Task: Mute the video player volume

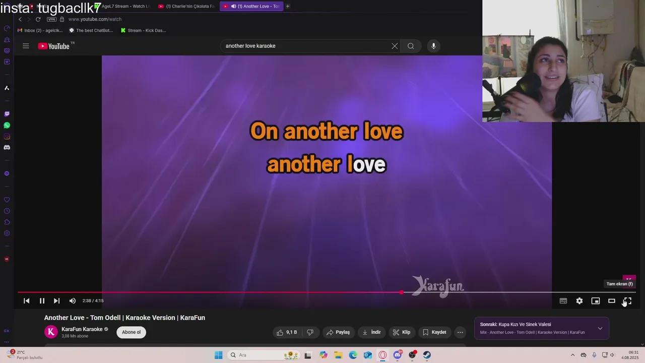Action: pos(73,300)
